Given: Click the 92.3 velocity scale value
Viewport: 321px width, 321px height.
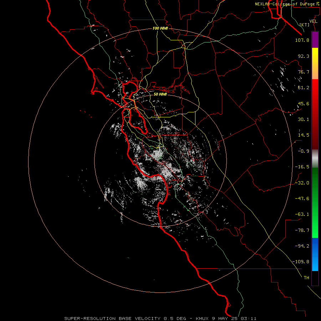Looking at the screenshot, I should click(304, 56).
